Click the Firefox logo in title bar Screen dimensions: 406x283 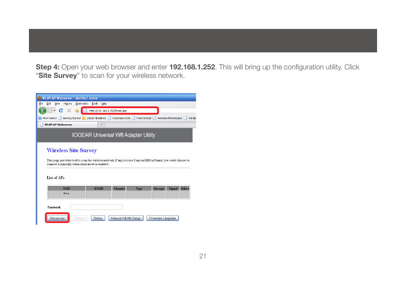pos(40,98)
